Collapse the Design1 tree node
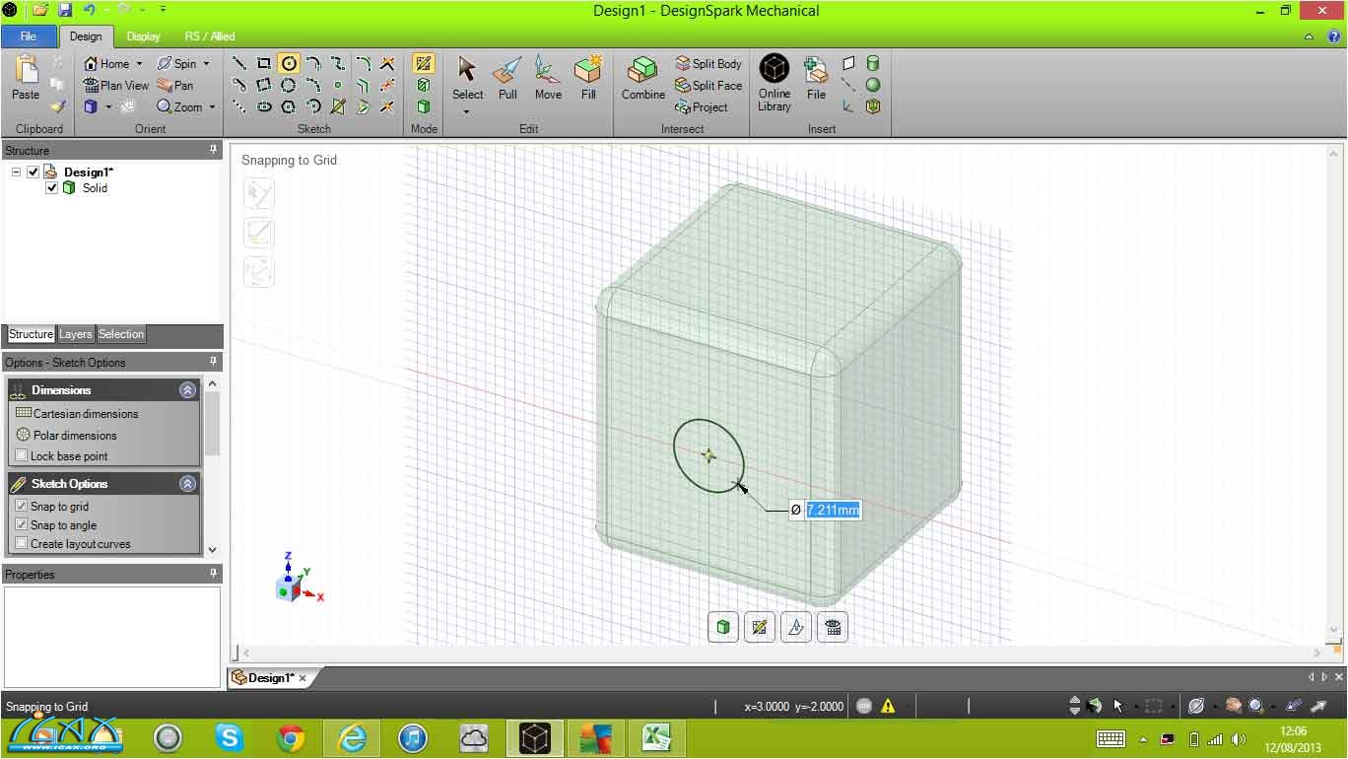 tap(17, 172)
